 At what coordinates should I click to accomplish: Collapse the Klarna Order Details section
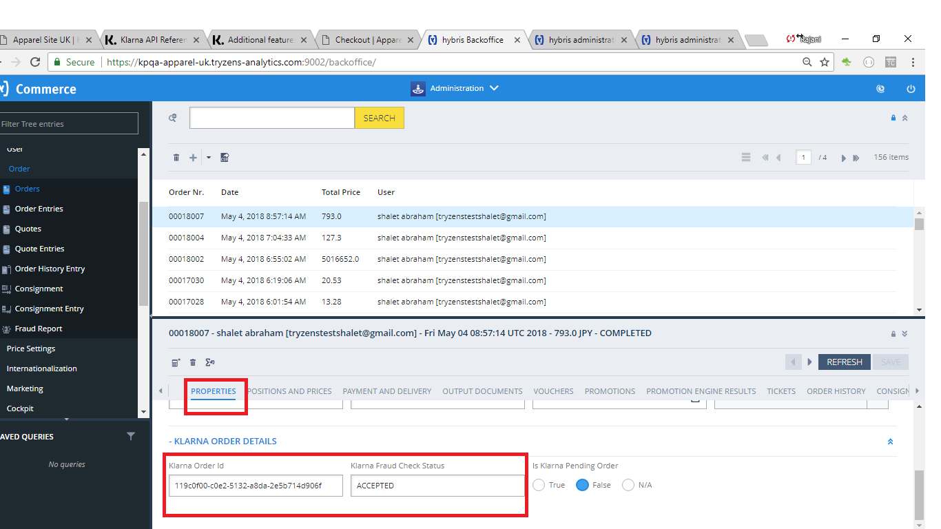coord(890,442)
